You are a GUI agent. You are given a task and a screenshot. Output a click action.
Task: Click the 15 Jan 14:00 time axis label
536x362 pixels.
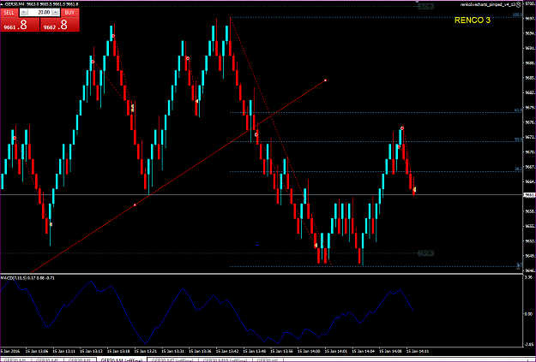click(309, 351)
